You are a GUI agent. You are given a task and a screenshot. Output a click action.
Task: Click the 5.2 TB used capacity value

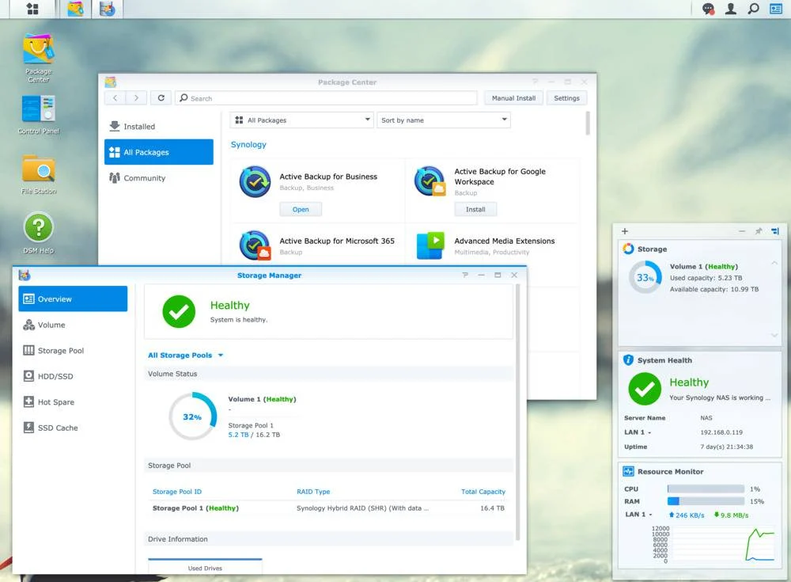tap(238, 435)
